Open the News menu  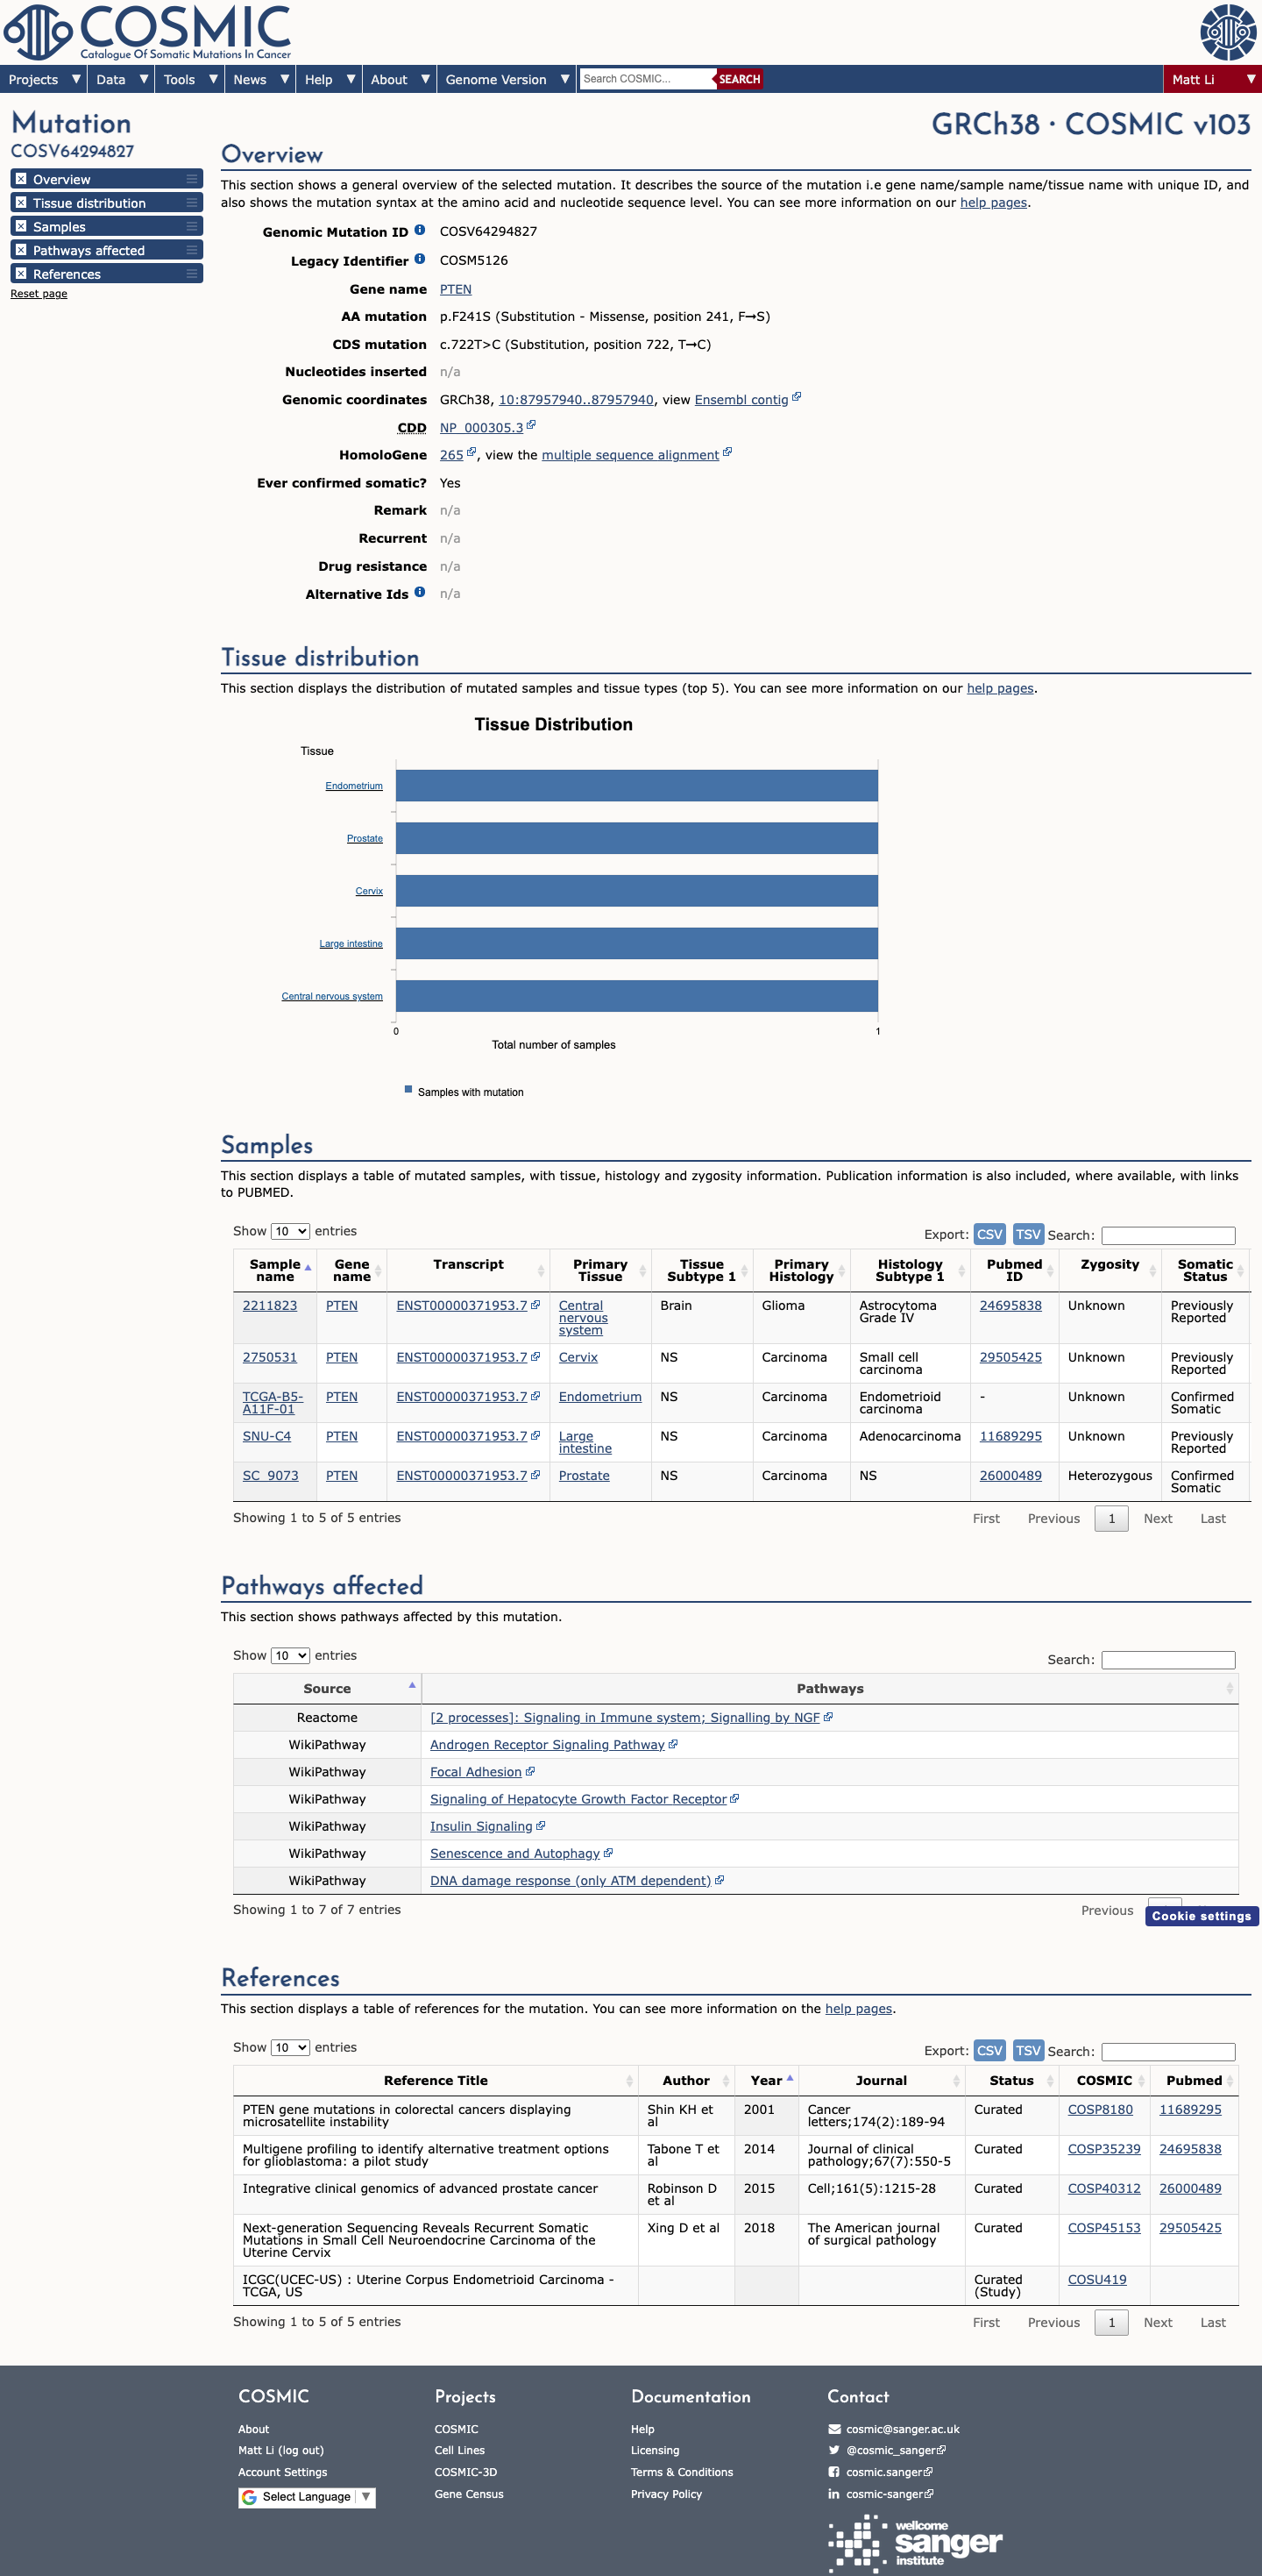pos(259,79)
